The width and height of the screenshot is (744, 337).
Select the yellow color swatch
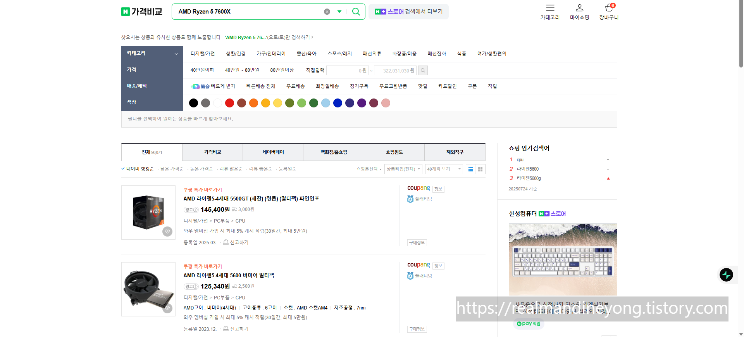click(x=277, y=103)
